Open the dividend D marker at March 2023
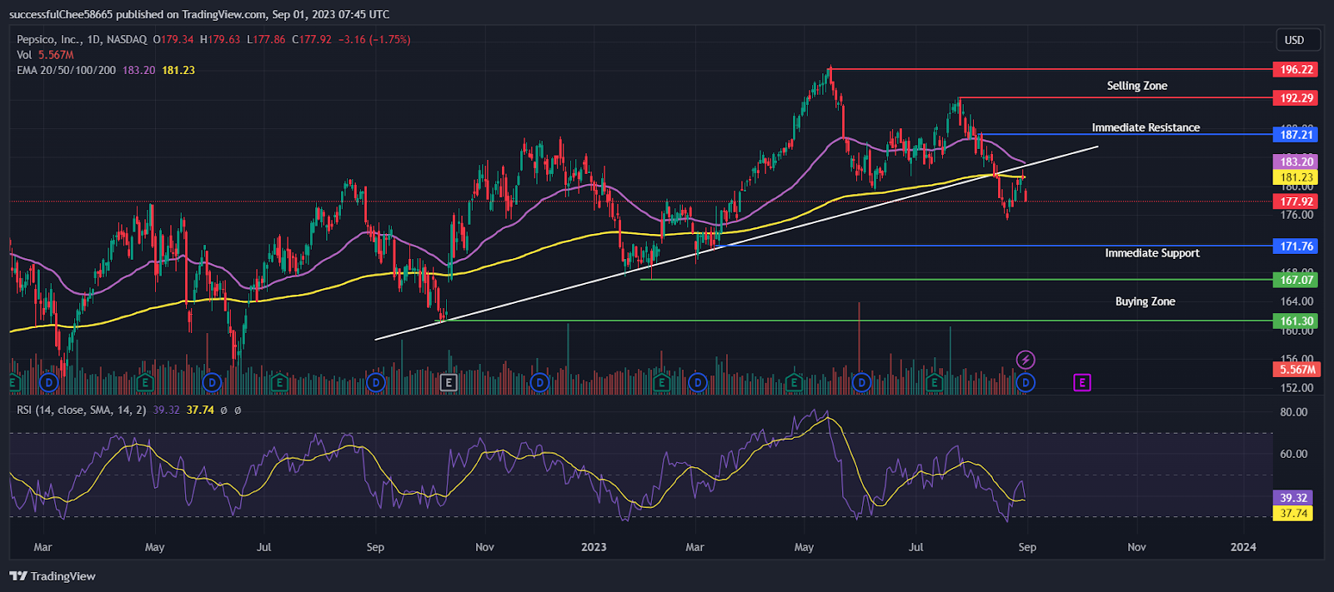Viewport: 1334px width, 592px height. tap(698, 383)
